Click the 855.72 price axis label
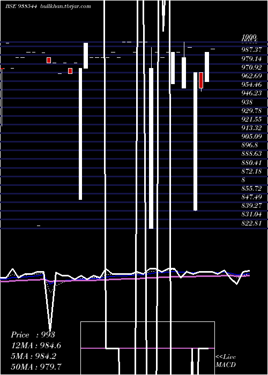Image resolution: width=268 pixels, height=375 pixels. tap(251, 189)
